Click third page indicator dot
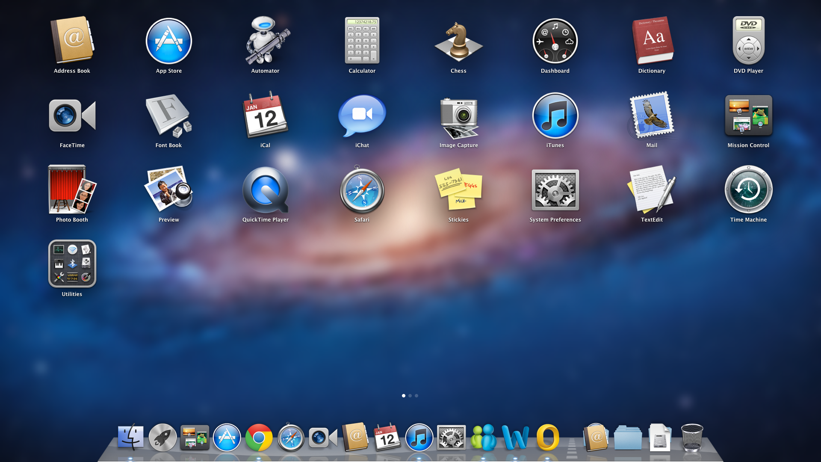821x462 pixels. [416, 395]
